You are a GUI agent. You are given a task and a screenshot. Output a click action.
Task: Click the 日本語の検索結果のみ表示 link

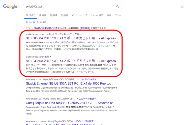point(47,28)
